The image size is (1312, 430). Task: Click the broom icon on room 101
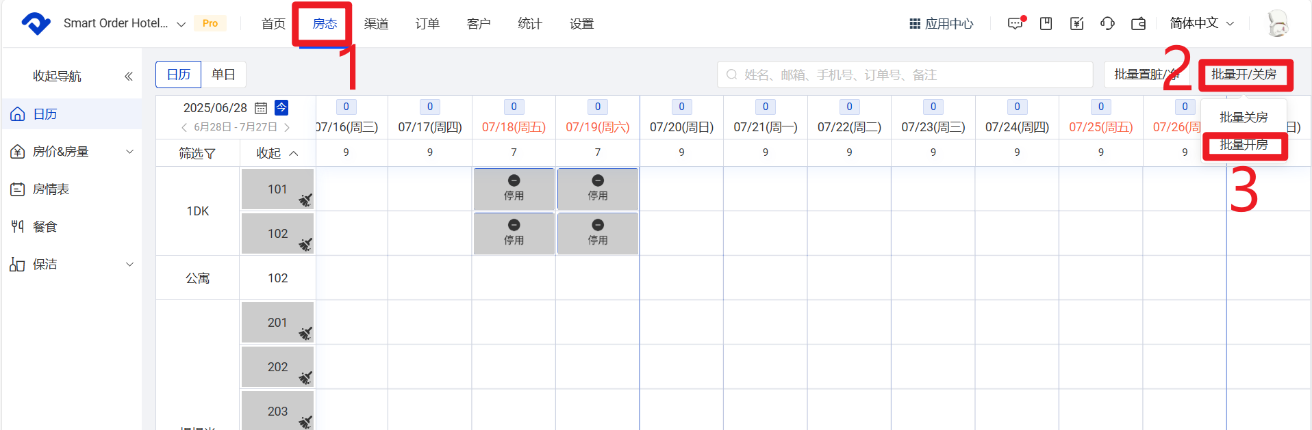tap(305, 200)
